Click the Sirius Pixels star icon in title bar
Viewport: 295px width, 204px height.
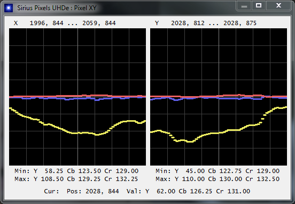[x=8, y=8]
